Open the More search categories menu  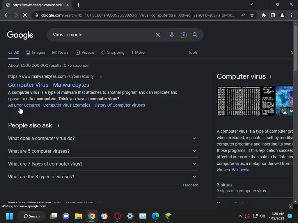(138, 53)
